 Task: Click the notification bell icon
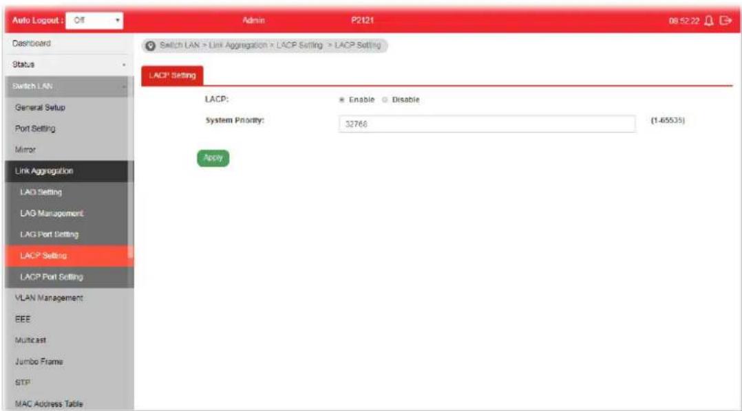click(x=709, y=21)
